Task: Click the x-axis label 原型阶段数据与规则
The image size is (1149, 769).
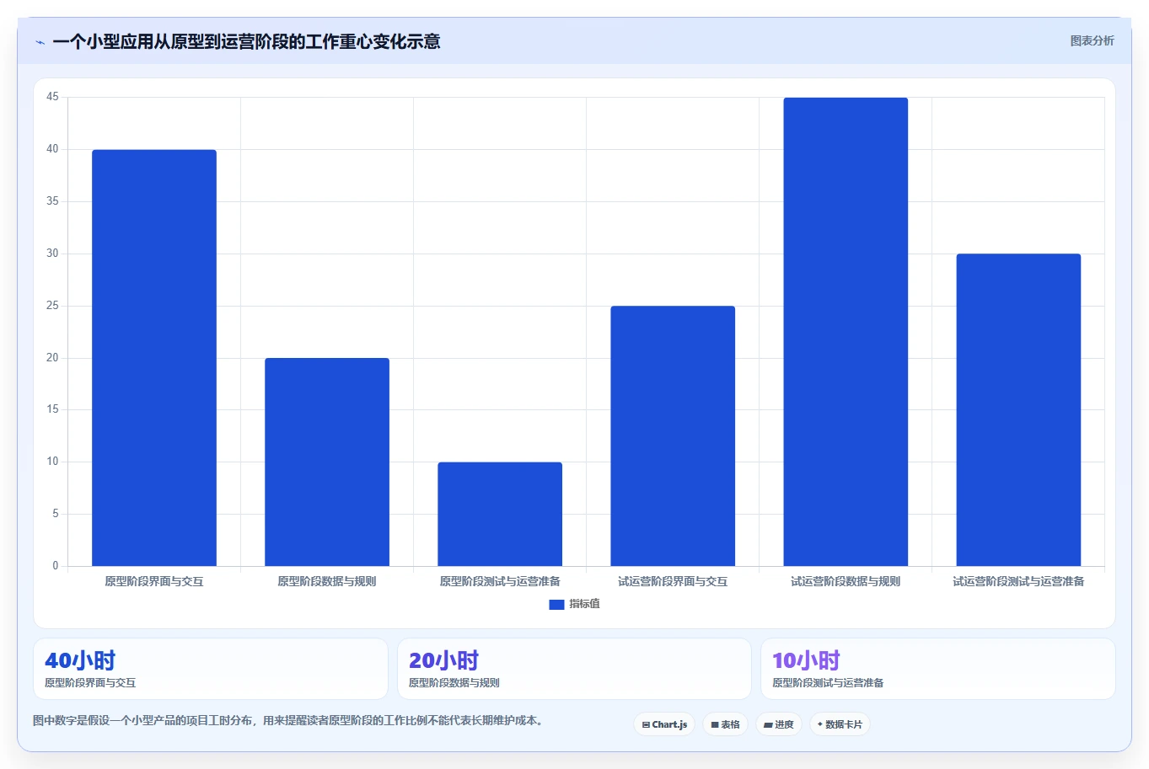Action: tap(327, 581)
